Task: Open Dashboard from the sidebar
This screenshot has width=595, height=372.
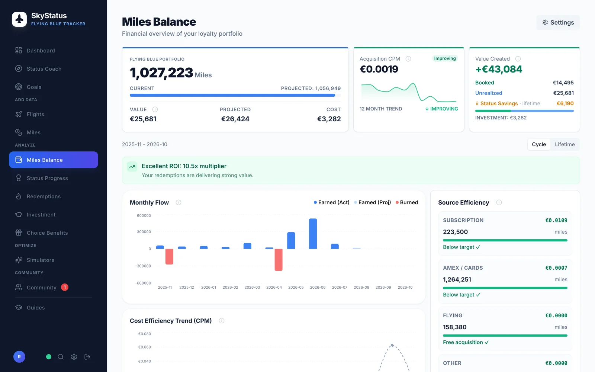Action: pos(54,51)
